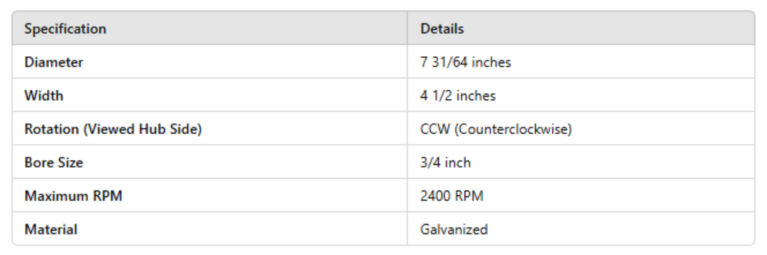
Task: Click the 7 31/64 inches value
Action: click(x=466, y=62)
